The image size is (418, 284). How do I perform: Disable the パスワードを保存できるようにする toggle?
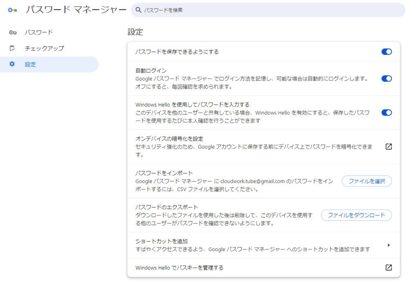386,52
